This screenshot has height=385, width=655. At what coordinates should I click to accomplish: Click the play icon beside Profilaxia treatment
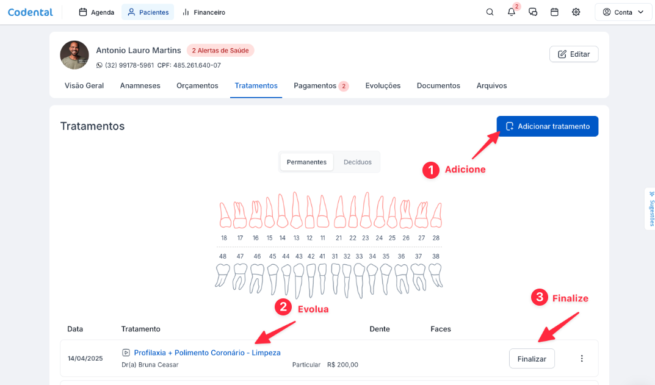point(126,353)
